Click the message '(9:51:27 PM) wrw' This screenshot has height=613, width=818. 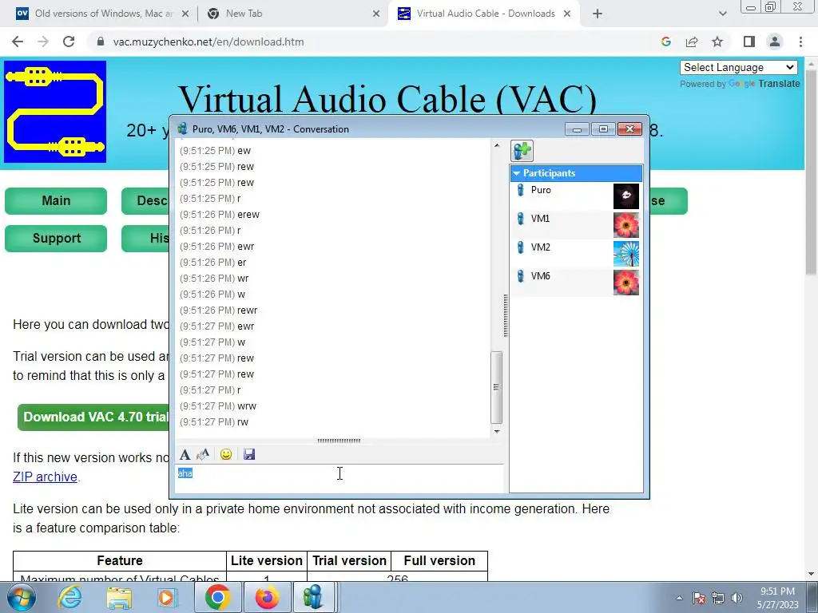pos(218,406)
